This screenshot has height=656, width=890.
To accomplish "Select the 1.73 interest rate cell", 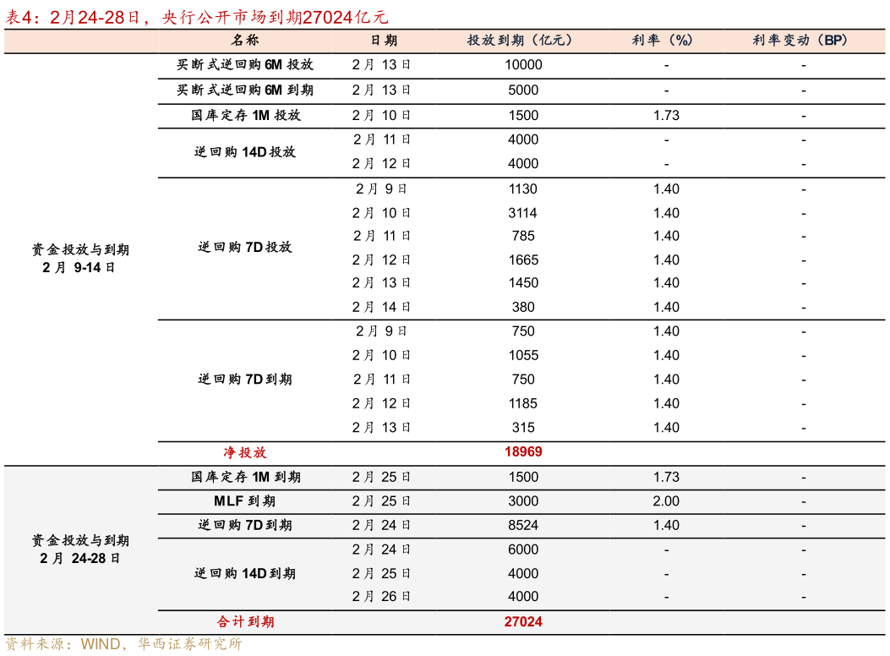I will tap(666, 477).
